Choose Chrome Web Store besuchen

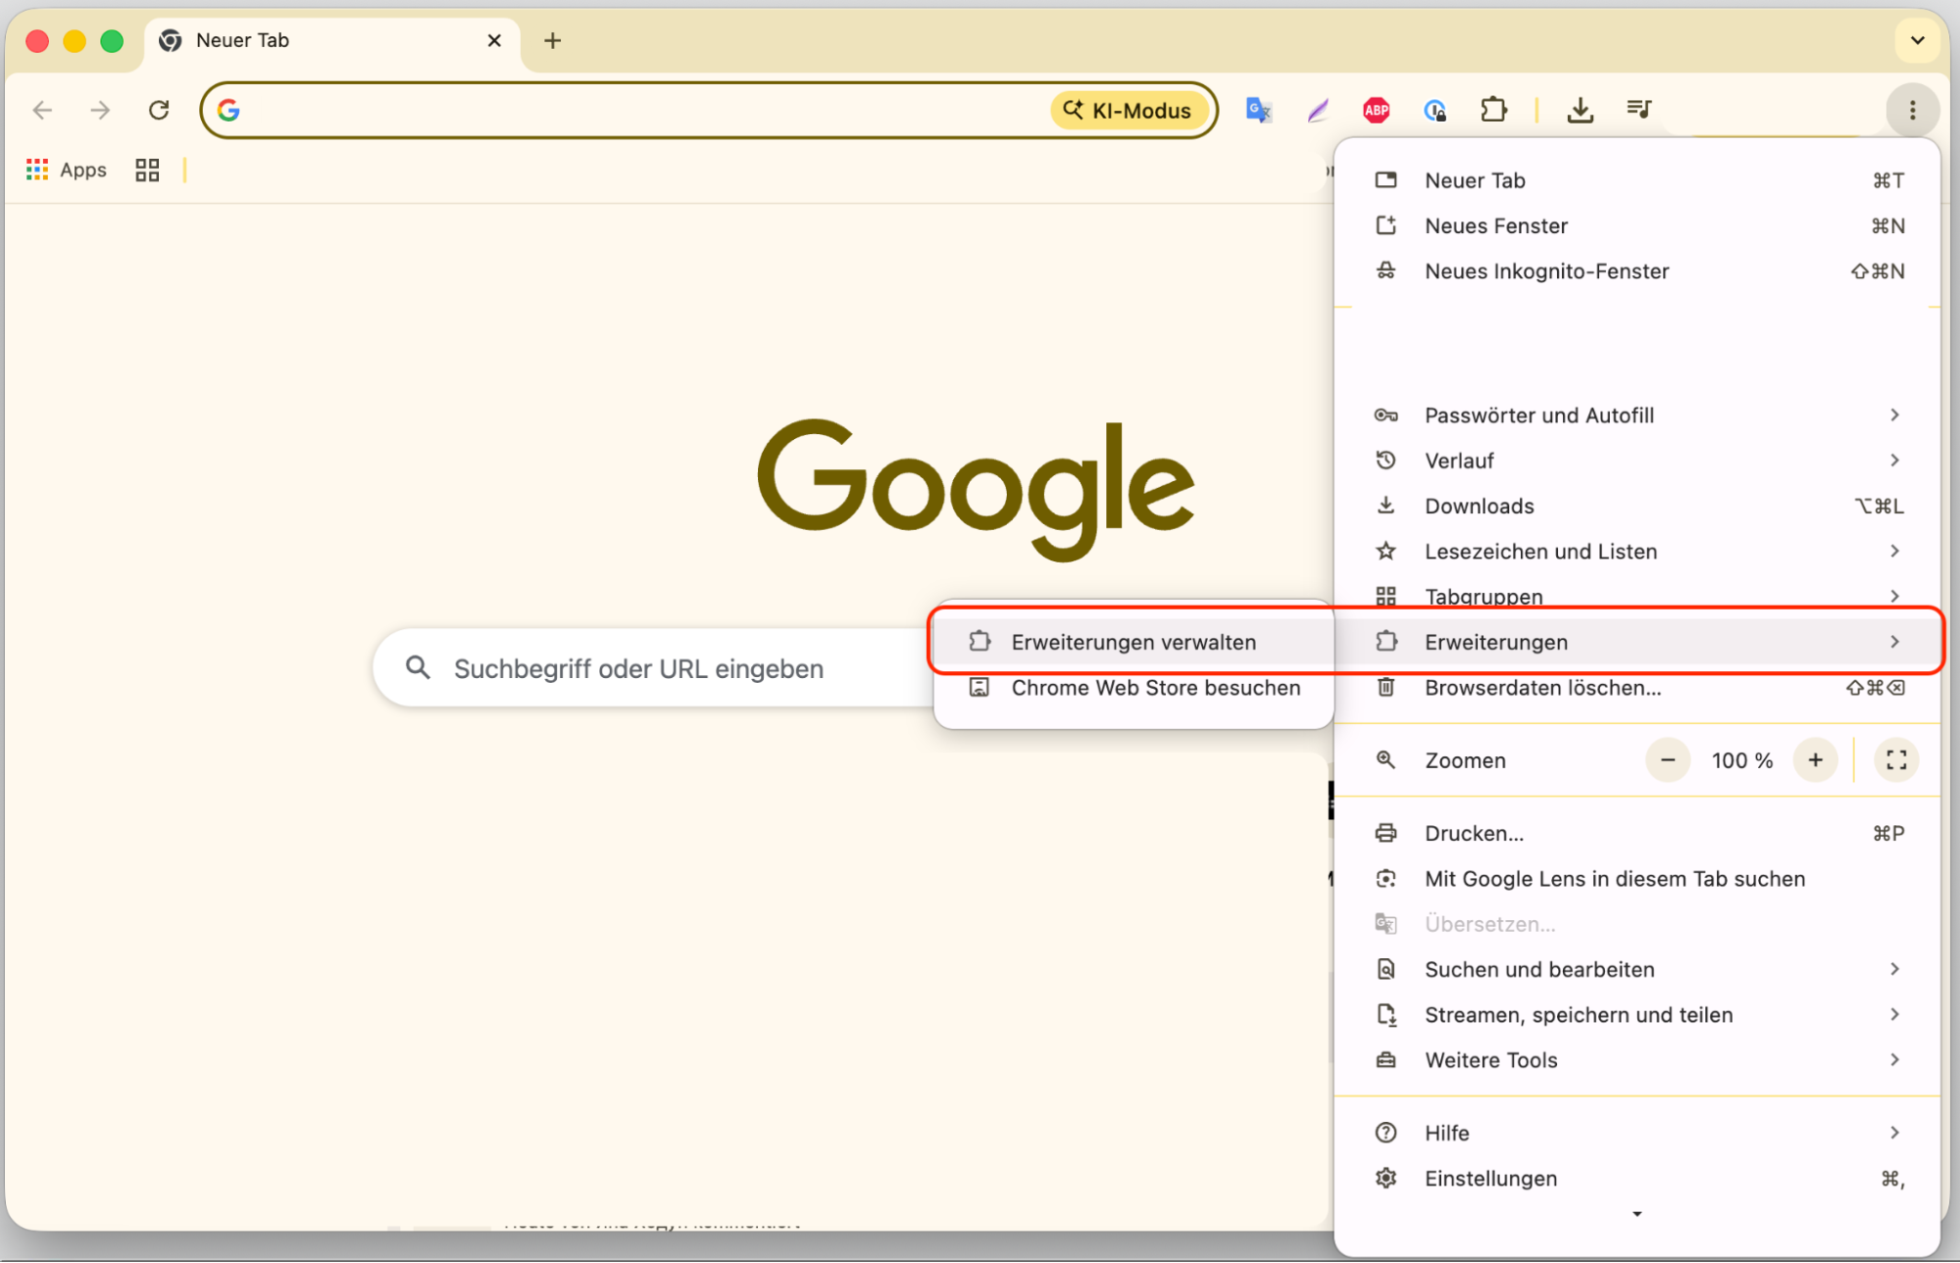(x=1134, y=688)
